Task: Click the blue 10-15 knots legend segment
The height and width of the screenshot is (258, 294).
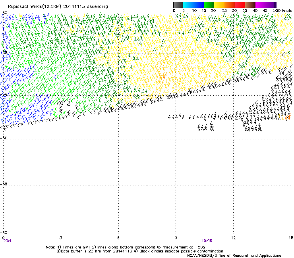Action: [x=199, y=5]
